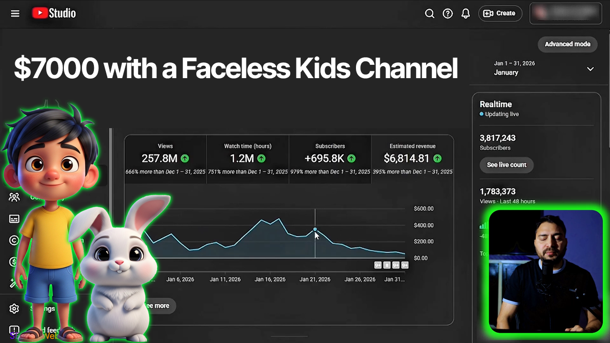Screen dimensions: 610x343
Task: Click the search magnifier icon
Action: [429, 13]
